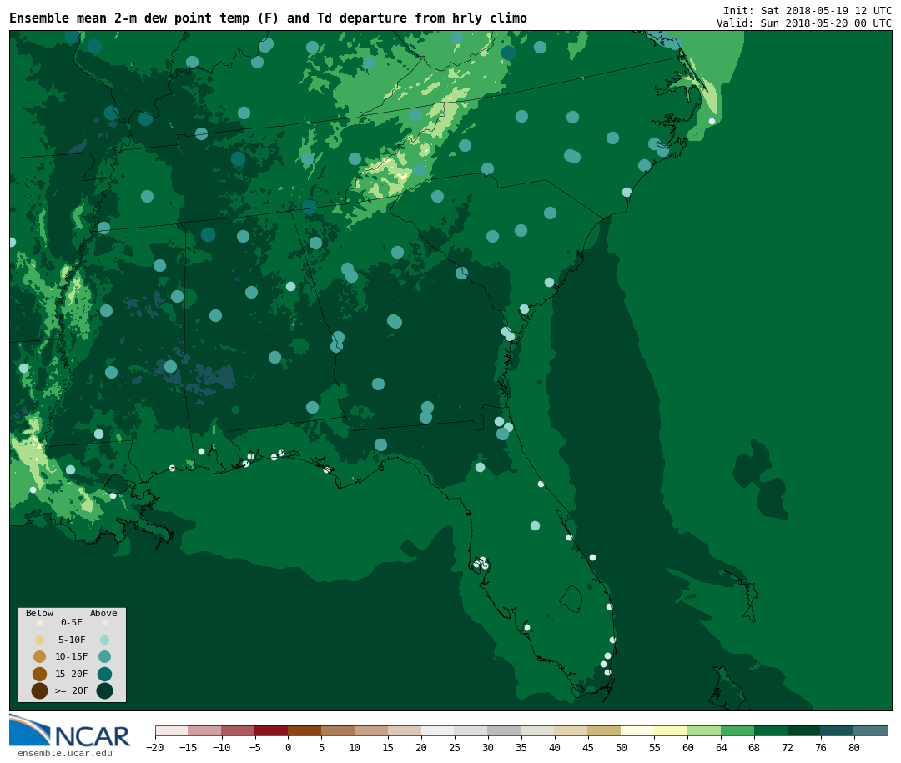901x763 pixels.
Task: Select the Above 10-15F teal legend circle
Action: tap(104, 657)
